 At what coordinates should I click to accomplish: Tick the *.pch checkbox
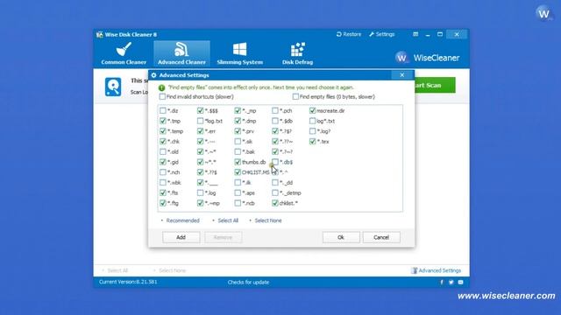click(275, 111)
